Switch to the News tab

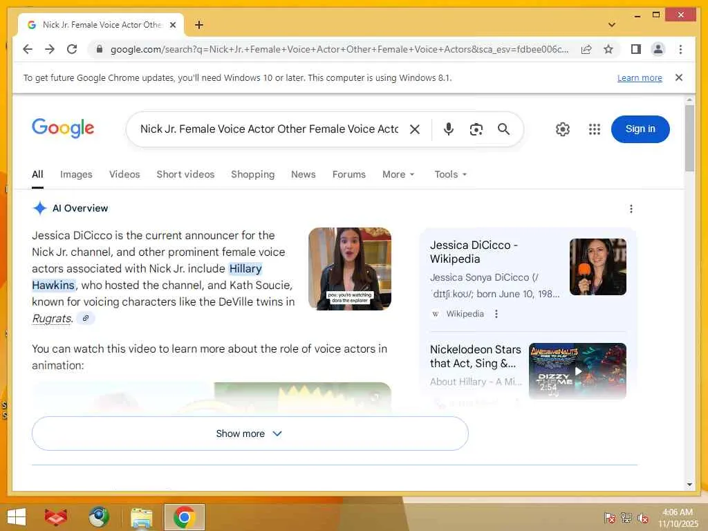tap(304, 175)
